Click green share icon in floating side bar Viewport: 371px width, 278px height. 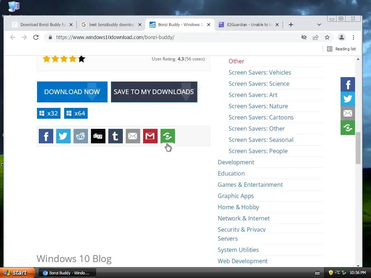tap(347, 128)
